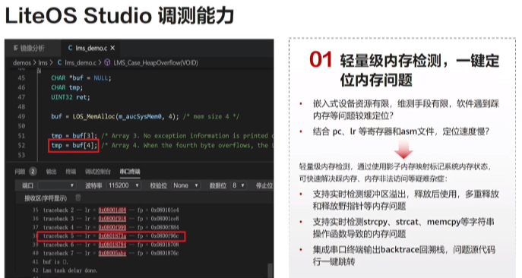Click the code "tmp = buf[3];"
The width and height of the screenshot is (522, 278).
(x=74, y=136)
